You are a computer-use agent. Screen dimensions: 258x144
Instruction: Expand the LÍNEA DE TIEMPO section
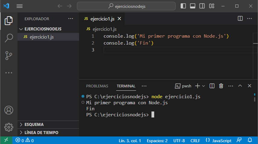coord(48,133)
